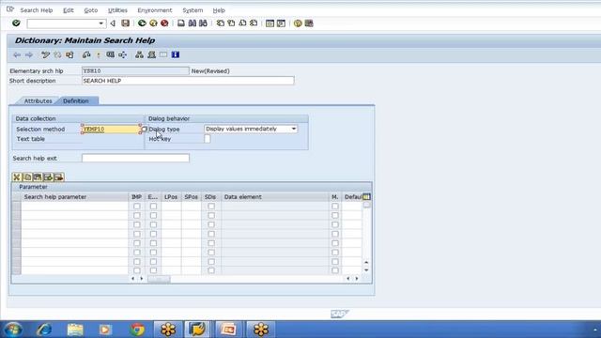Click the Cut scissors icon above Parameter table
This screenshot has width=601, height=338.
tap(17, 177)
